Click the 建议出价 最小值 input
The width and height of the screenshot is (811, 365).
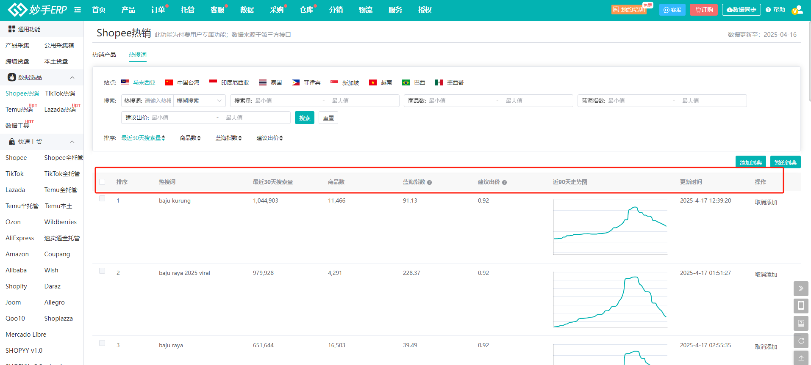pos(182,118)
